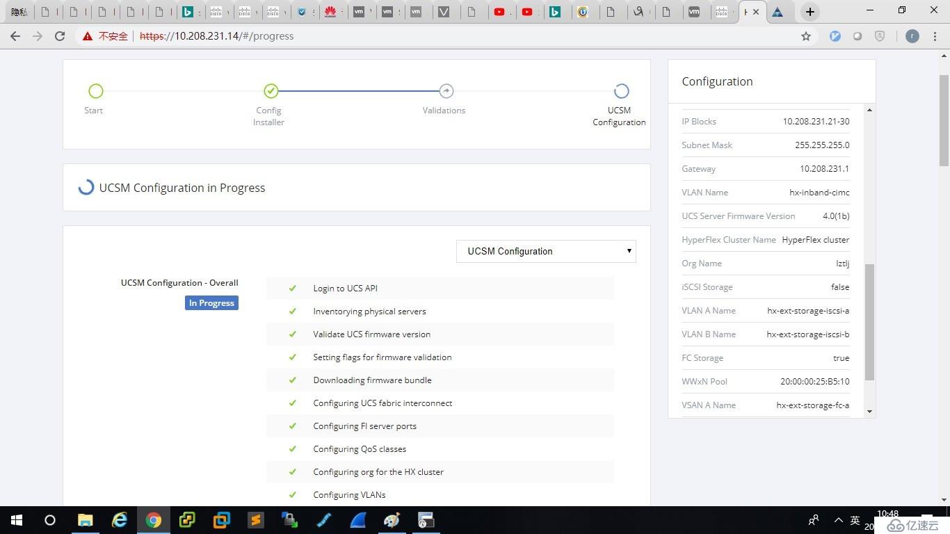Select the Configuring VLANs row

tap(440, 494)
